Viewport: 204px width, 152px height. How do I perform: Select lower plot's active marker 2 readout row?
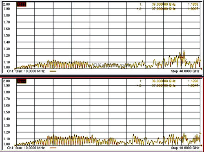(167, 86)
